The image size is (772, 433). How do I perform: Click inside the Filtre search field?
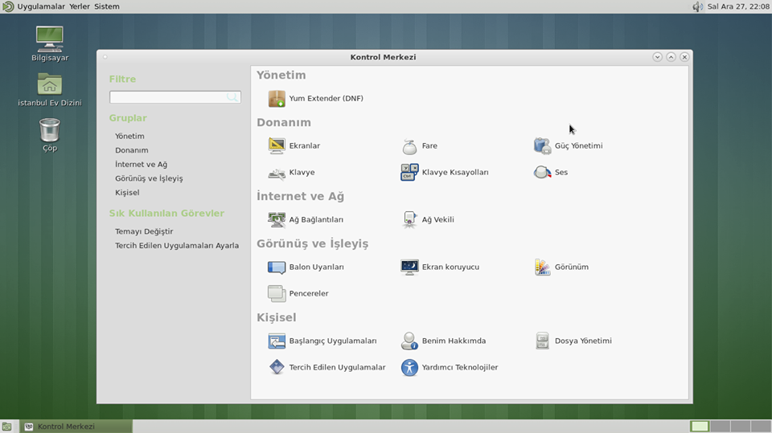(175, 97)
